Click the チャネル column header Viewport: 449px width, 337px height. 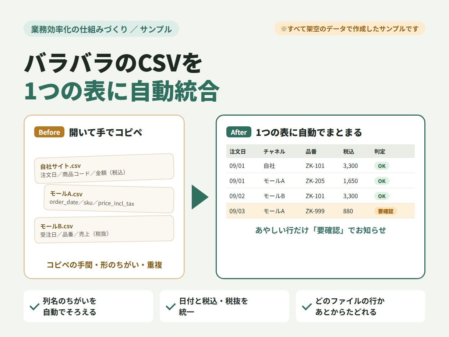click(x=274, y=151)
